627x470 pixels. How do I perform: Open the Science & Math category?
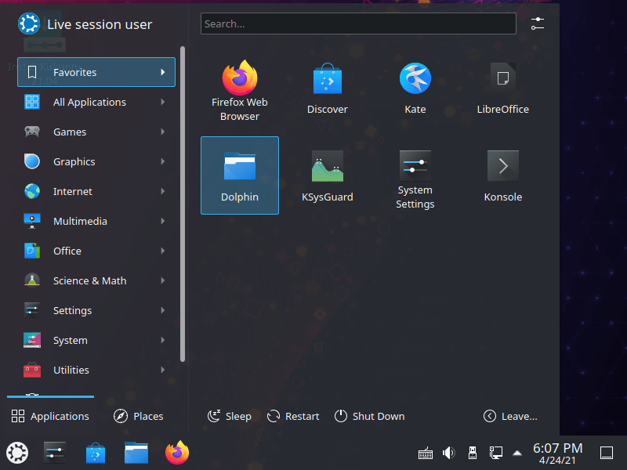[96, 280]
